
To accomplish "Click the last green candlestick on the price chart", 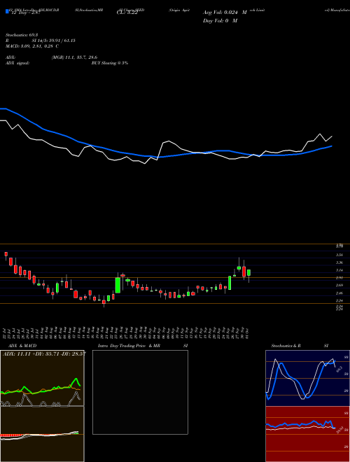I will click(x=249, y=272).
